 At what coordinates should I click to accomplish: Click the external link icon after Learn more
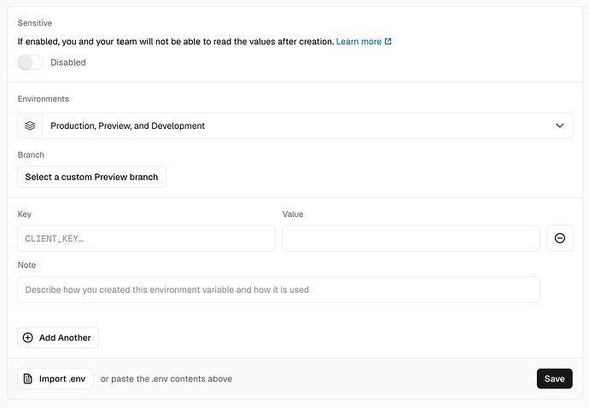click(388, 41)
